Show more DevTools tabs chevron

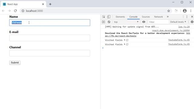168,17
